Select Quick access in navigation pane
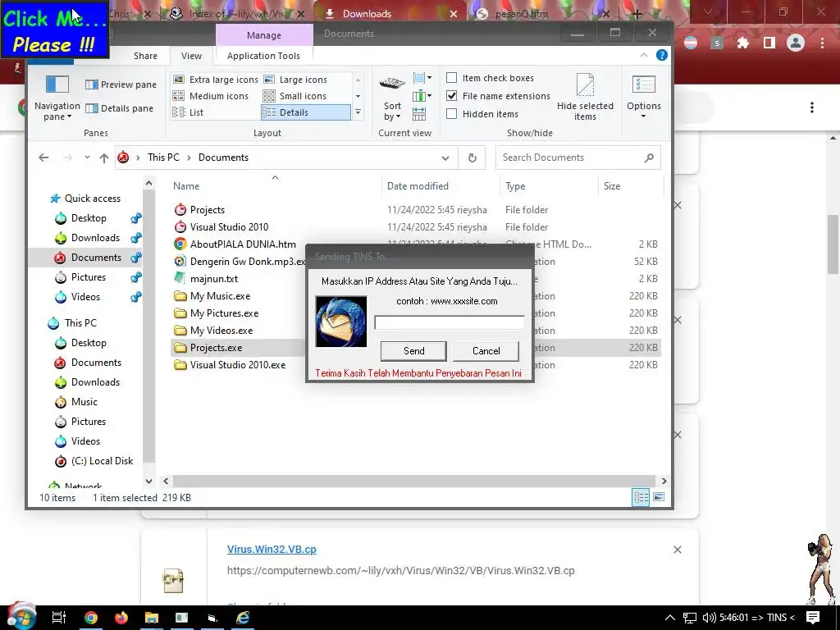The width and height of the screenshot is (840, 630). pos(92,199)
